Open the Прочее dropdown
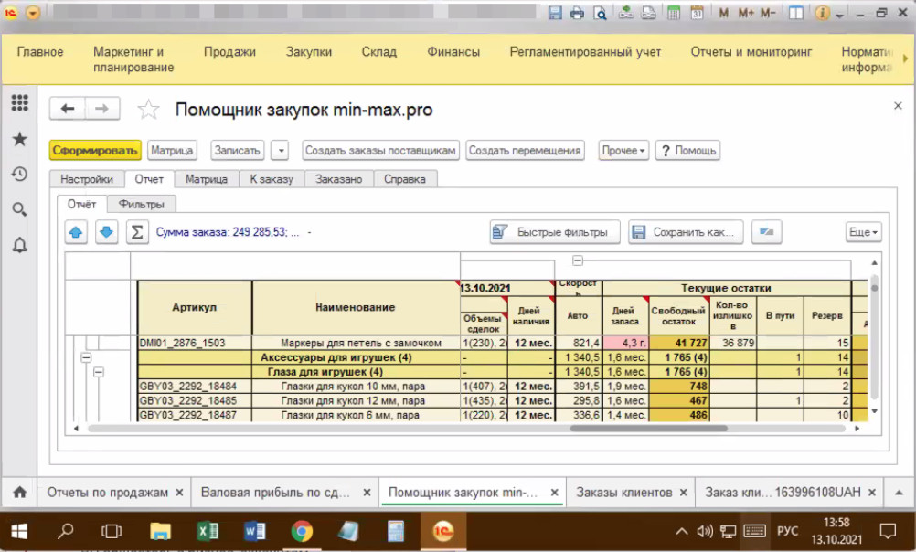 623,150
